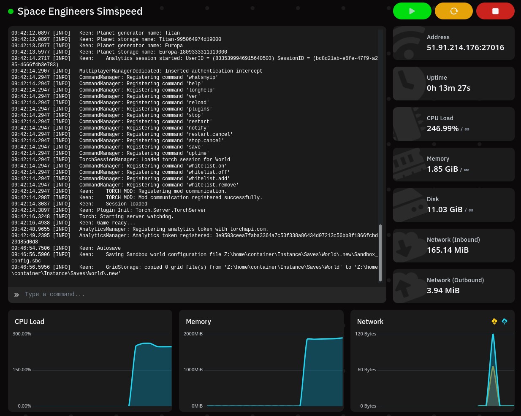The image size is (521, 416).
Task: Click the inbound value 165.14 MiB
Action: (448, 250)
